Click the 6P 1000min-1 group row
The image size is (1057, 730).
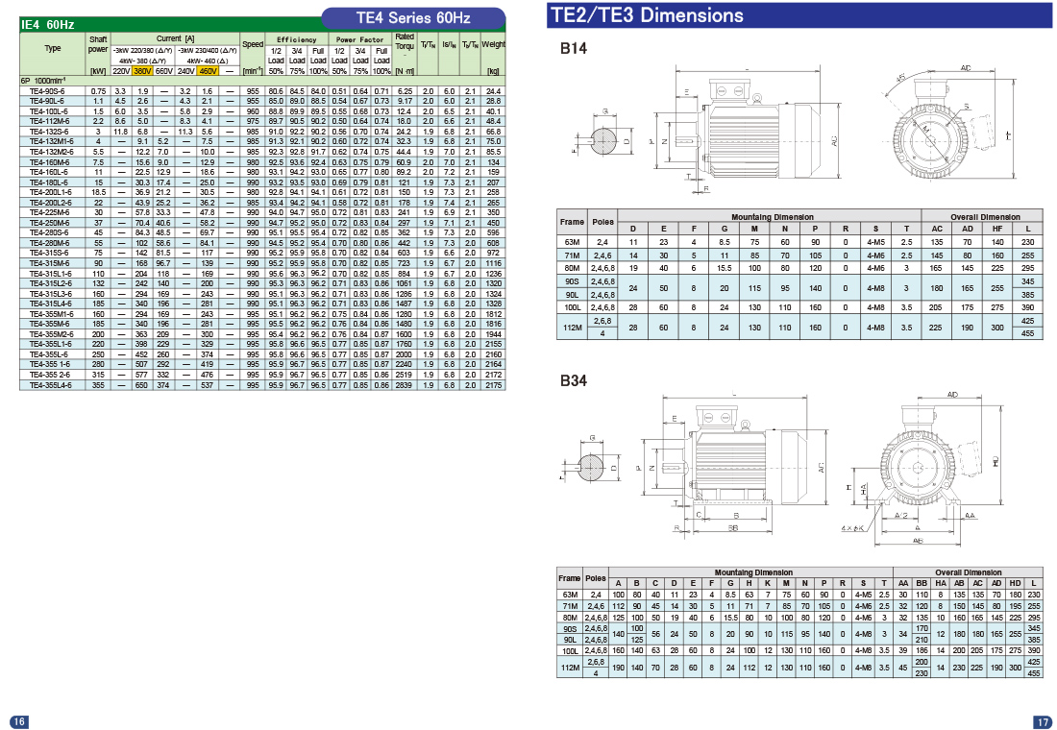[x=48, y=81]
